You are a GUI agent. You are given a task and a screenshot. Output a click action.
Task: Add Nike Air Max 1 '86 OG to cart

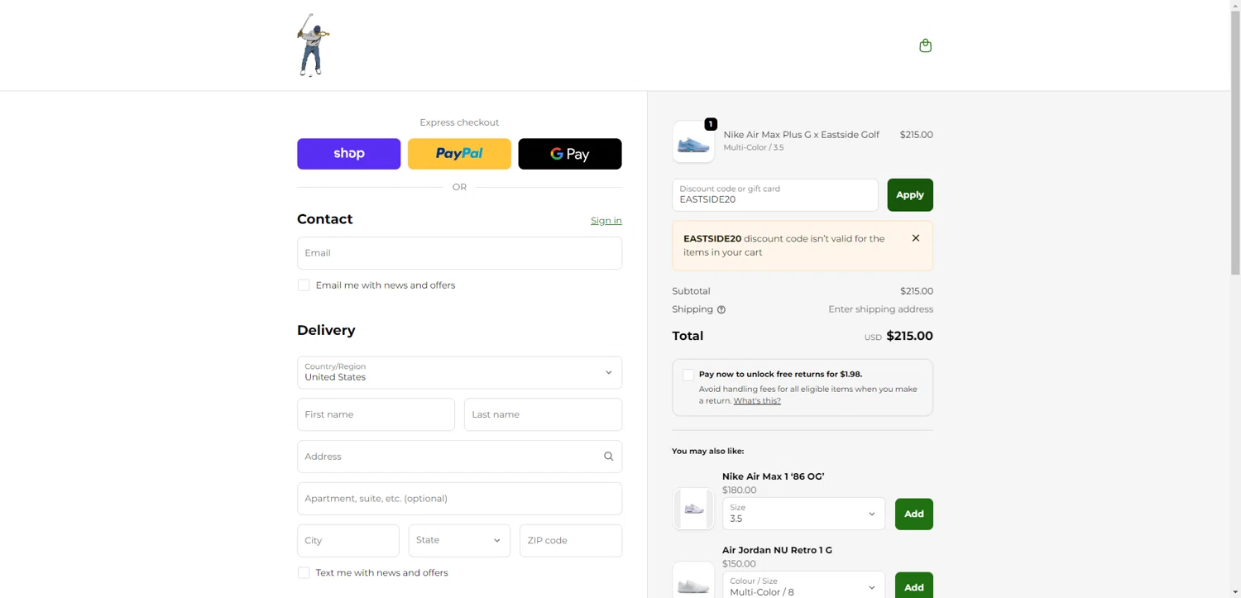914,514
